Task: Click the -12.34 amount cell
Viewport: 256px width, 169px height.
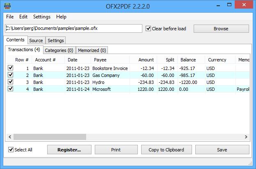Action: click(x=144, y=68)
